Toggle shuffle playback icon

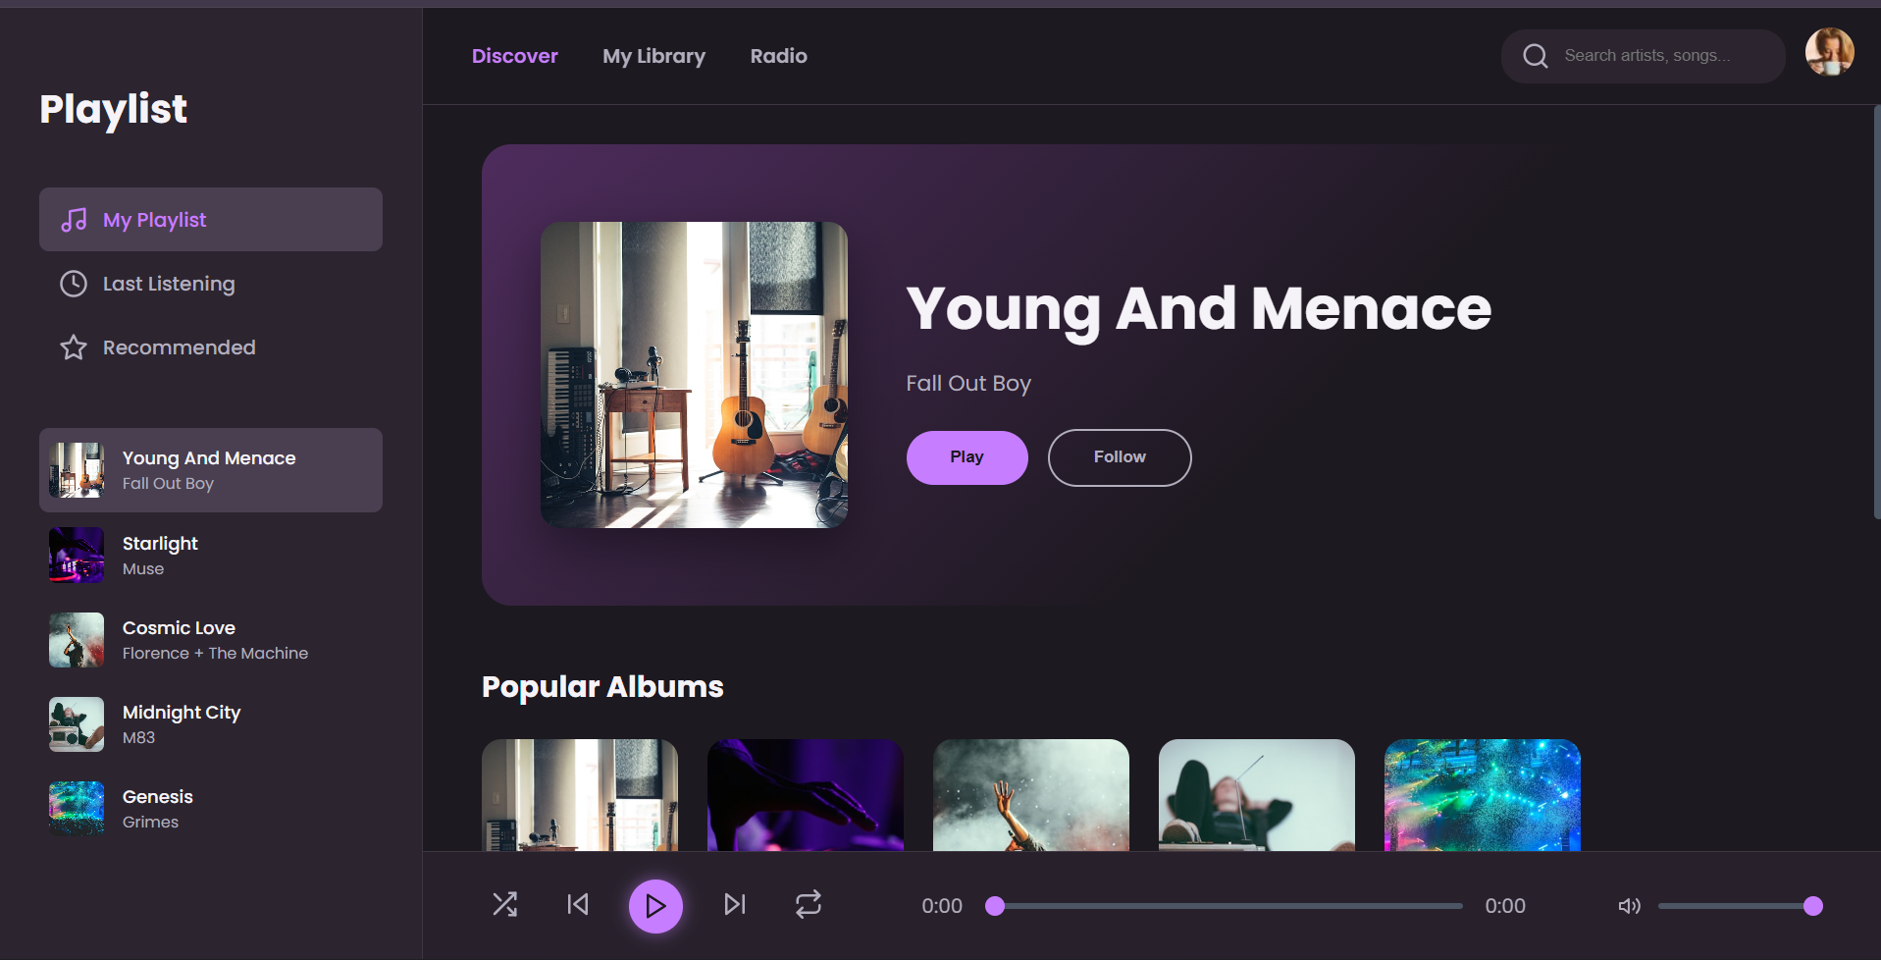point(504,904)
